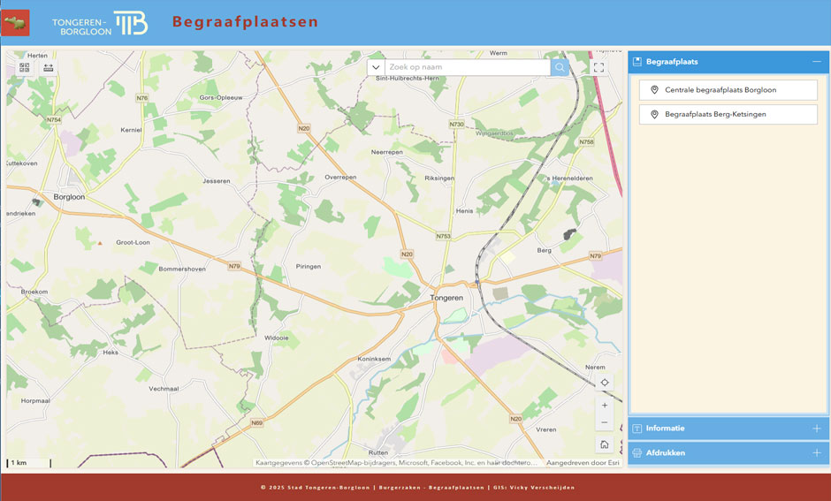Activate the measurement ruler tool
The width and height of the screenshot is (831, 501).
[x=48, y=67]
